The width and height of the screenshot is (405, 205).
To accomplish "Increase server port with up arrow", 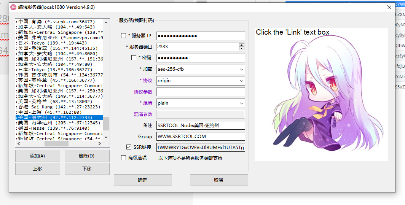I will [x=241, y=45].
